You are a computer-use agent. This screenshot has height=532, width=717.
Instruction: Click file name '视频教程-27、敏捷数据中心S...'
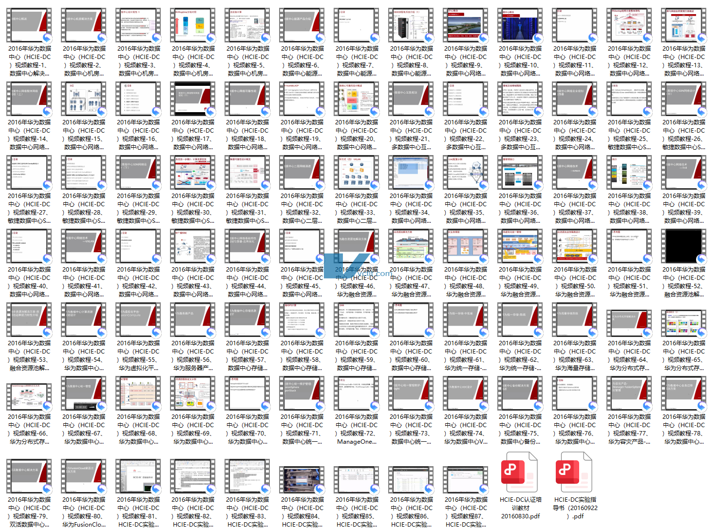coord(29,208)
